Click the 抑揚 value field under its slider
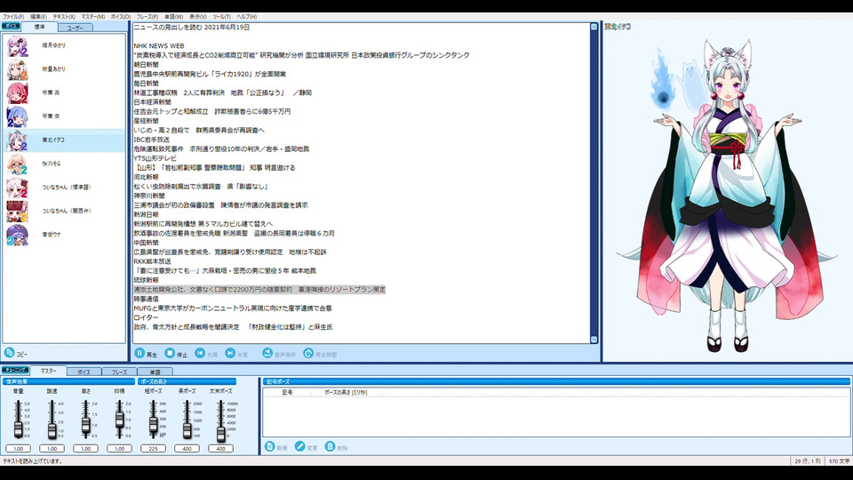The height and width of the screenshot is (480, 853). pyautogui.click(x=119, y=448)
